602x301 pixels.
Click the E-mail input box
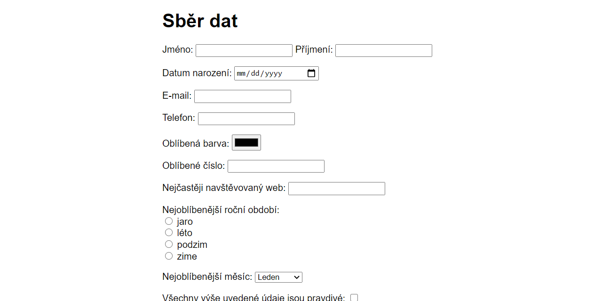pyautogui.click(x=242, y=96)
